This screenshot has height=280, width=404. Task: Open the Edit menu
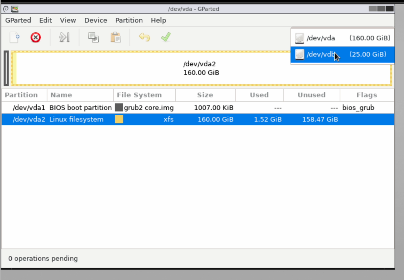click(x=45, y=20)
